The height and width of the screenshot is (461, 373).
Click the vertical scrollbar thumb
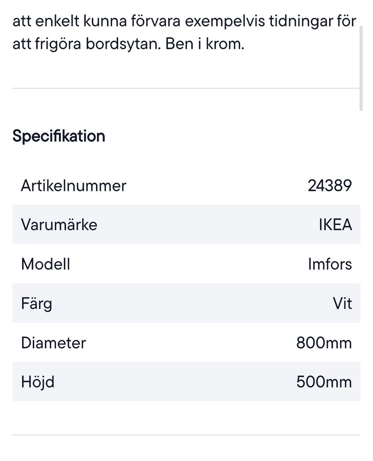click(361, 68)
